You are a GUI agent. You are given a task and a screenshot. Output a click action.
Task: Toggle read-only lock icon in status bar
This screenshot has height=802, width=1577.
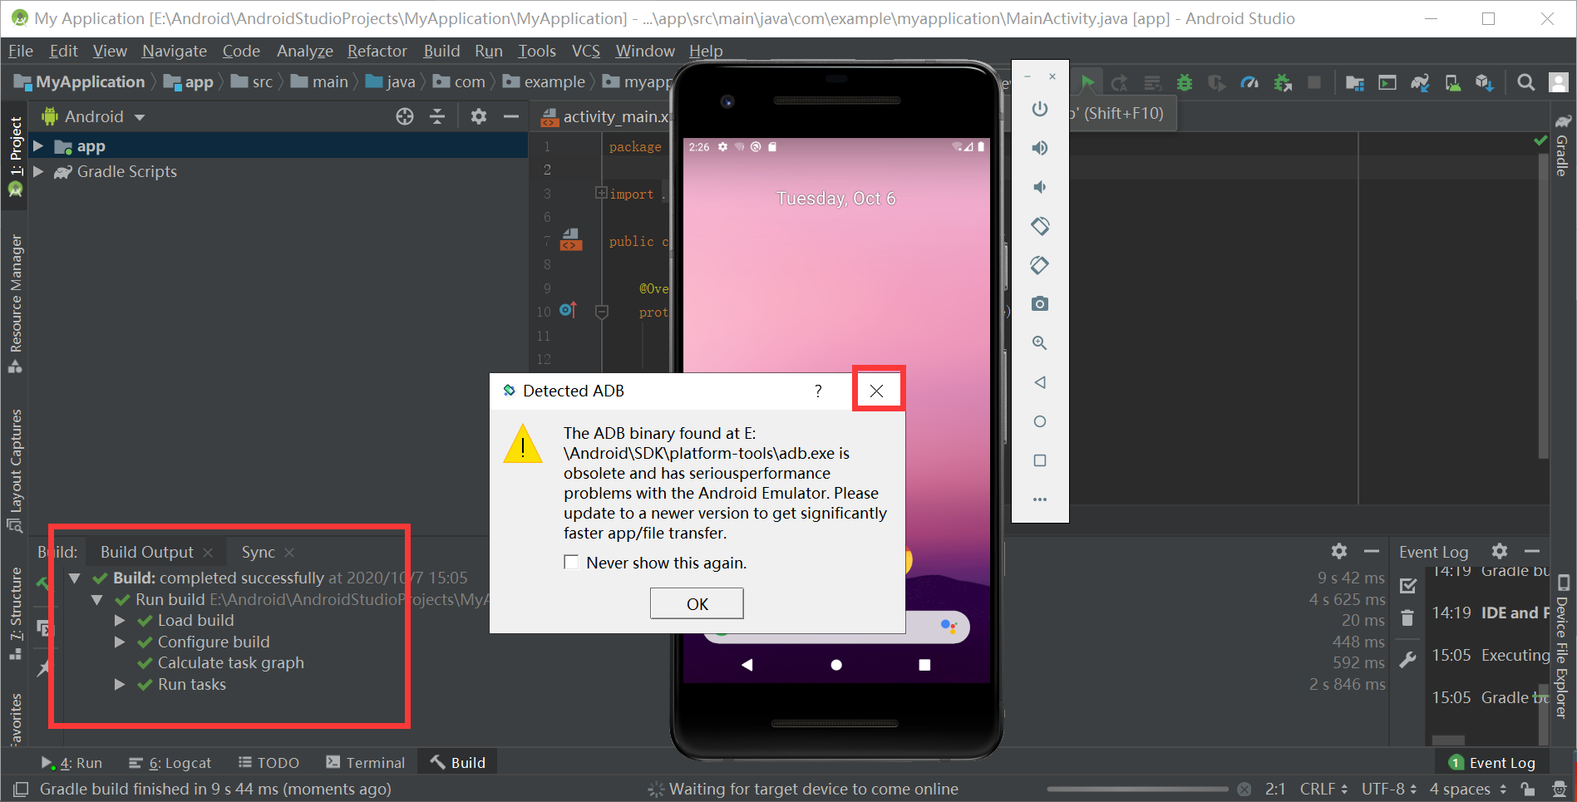pos(1528,789)
